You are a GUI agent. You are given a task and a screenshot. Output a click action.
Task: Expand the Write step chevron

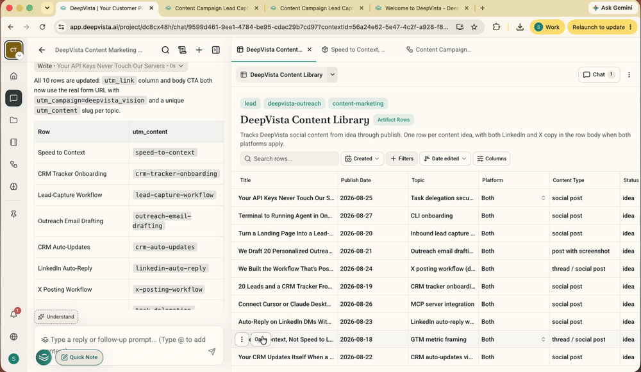click(x=181, y=66)
